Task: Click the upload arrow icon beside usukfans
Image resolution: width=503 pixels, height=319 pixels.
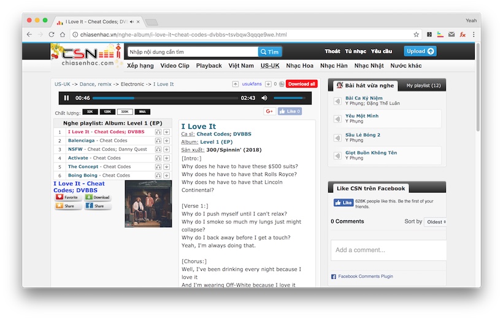Action: point(235,84)
